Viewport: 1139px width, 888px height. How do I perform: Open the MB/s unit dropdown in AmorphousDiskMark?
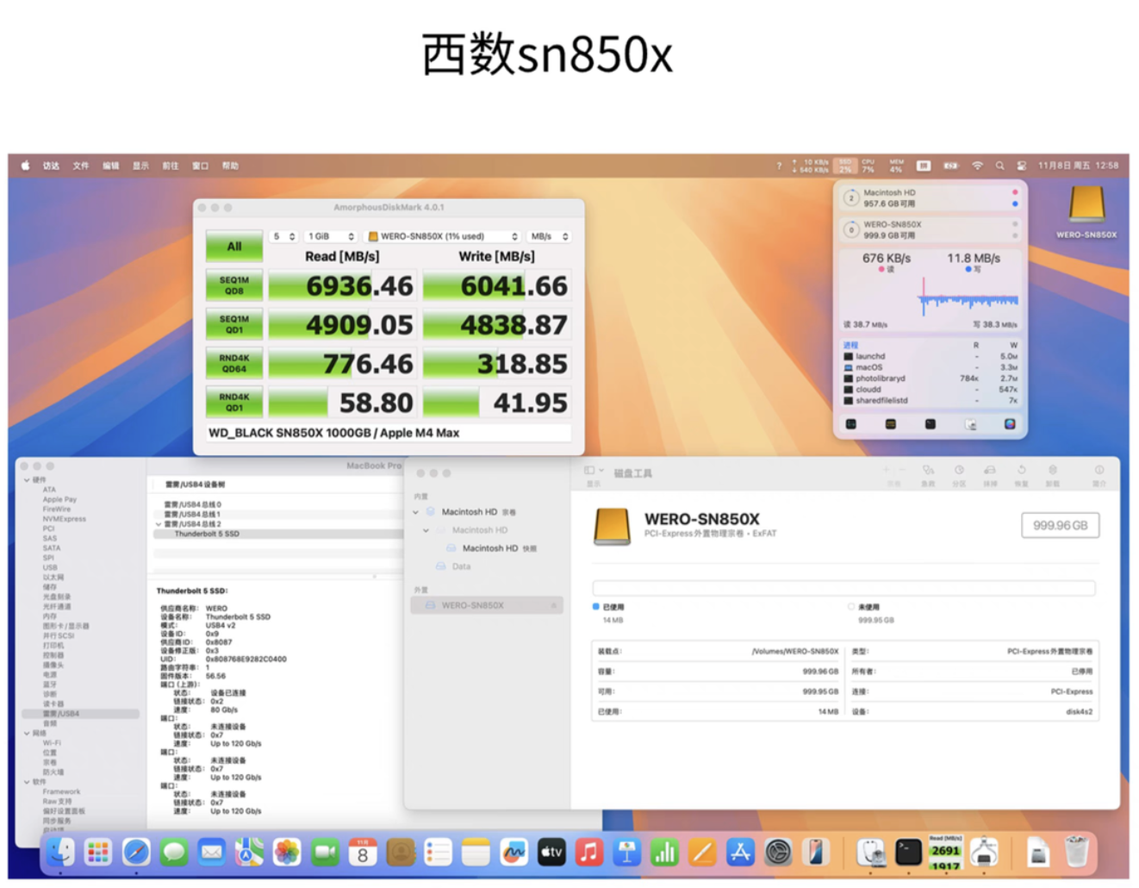click(x=550, y=236)
